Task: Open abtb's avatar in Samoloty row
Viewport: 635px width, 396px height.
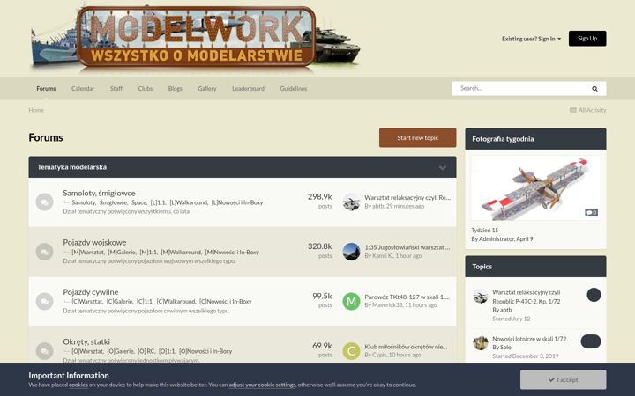Action: click(x=351, y=202)
